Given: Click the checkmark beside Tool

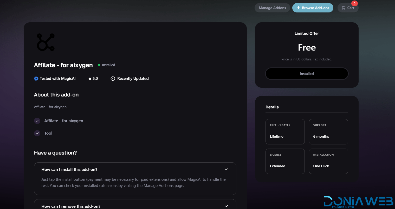Looking at the screenshot, I should [x=37, y=133].
